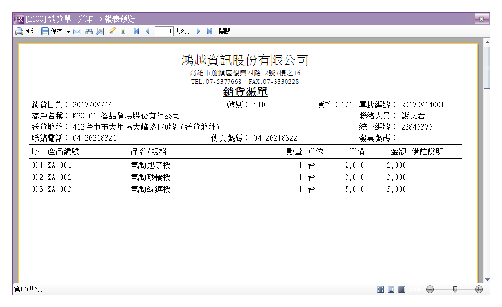
Task: Select the whole page view icon
Action: tap(391, 289)
